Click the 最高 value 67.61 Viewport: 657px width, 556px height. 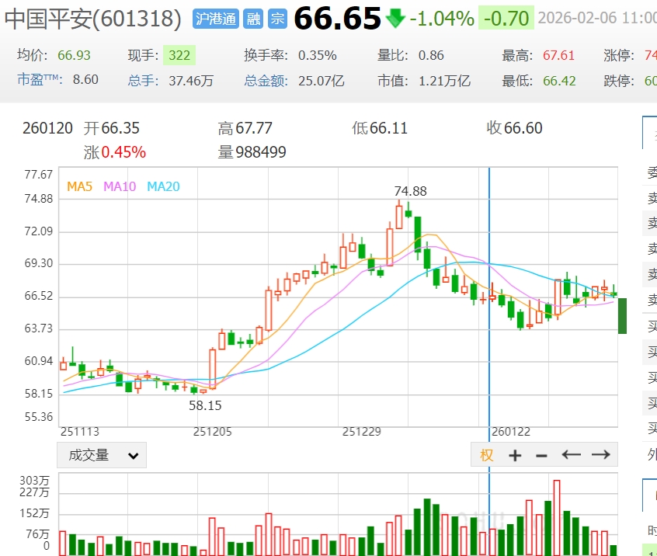tap(558, 55)
